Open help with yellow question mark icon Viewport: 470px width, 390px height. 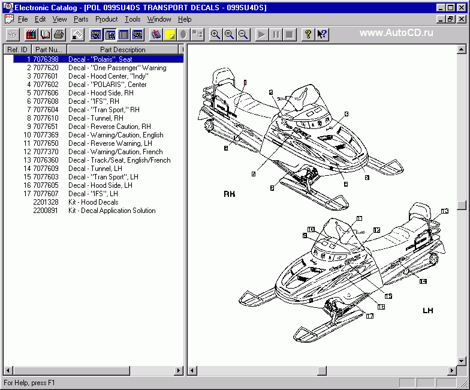(308, 35)
